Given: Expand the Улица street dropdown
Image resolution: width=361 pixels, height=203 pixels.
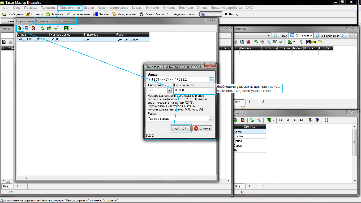Looking at the screenshot, I should click(211, 80).
